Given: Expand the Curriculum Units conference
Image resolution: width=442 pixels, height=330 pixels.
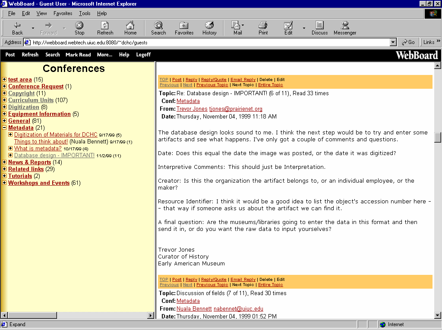Looking at the screenshot, I should pos(4,100).
